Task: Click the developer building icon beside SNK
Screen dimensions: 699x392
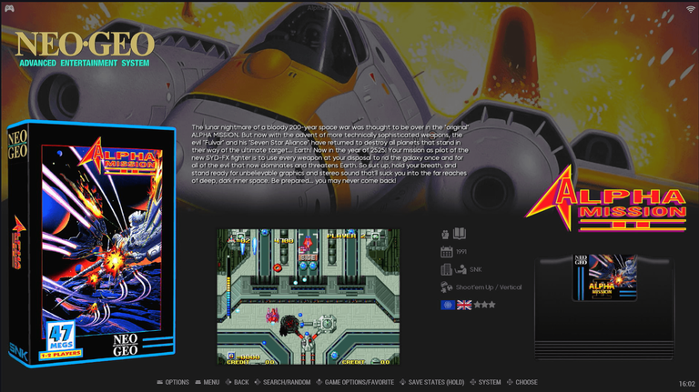Action: [x=446, y=269]
